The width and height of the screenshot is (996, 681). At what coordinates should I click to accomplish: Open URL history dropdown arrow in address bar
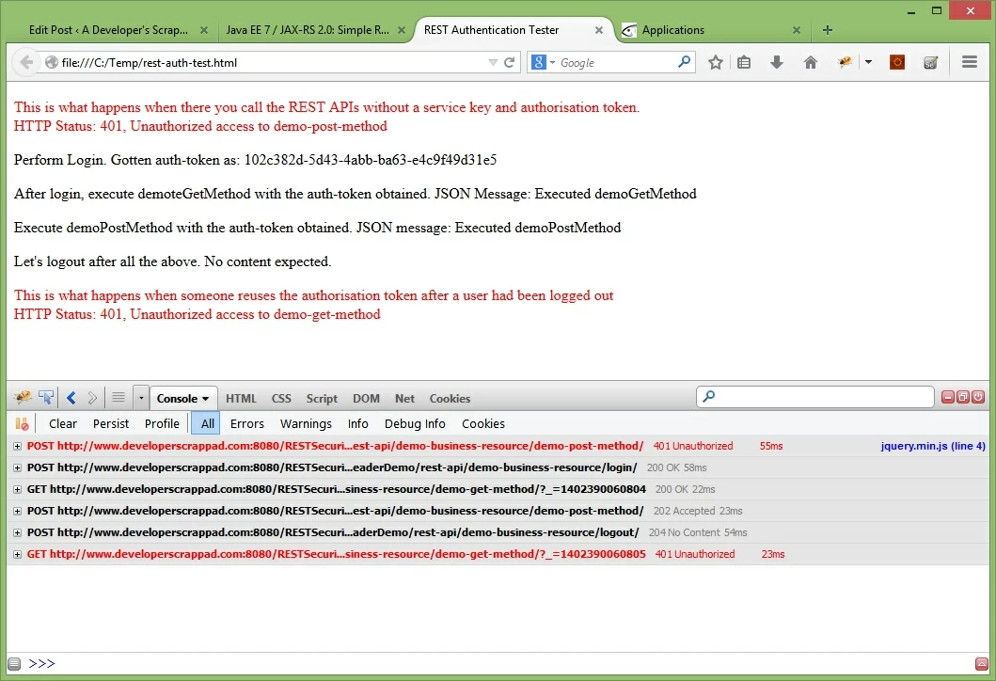(x=493, y=62)
